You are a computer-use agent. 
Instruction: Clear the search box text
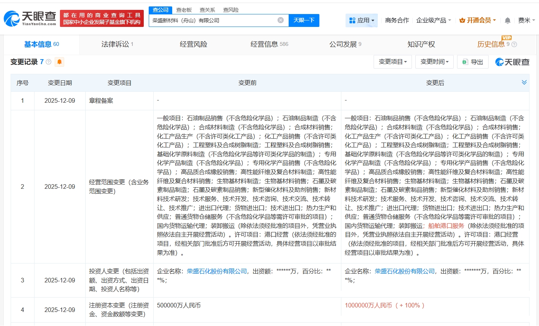[x=280, y=20]
